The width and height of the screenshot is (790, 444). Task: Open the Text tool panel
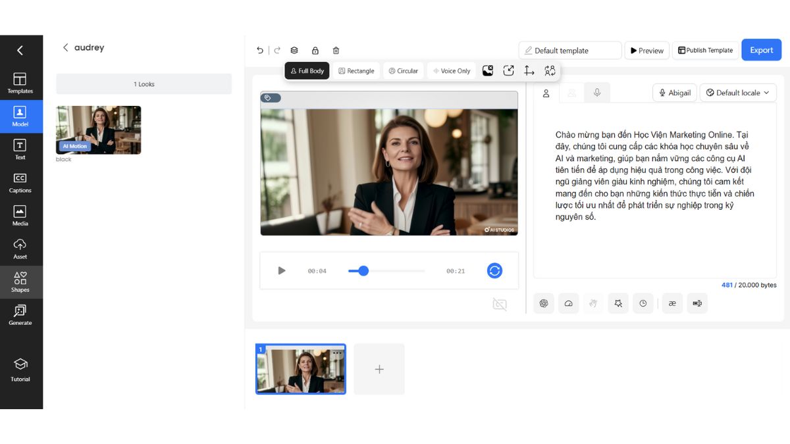pos(20,149)
